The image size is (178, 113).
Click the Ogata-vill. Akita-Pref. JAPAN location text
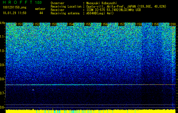coord(126,6)
